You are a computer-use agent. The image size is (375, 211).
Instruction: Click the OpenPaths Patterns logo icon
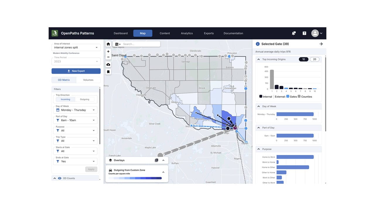[55, 33]
